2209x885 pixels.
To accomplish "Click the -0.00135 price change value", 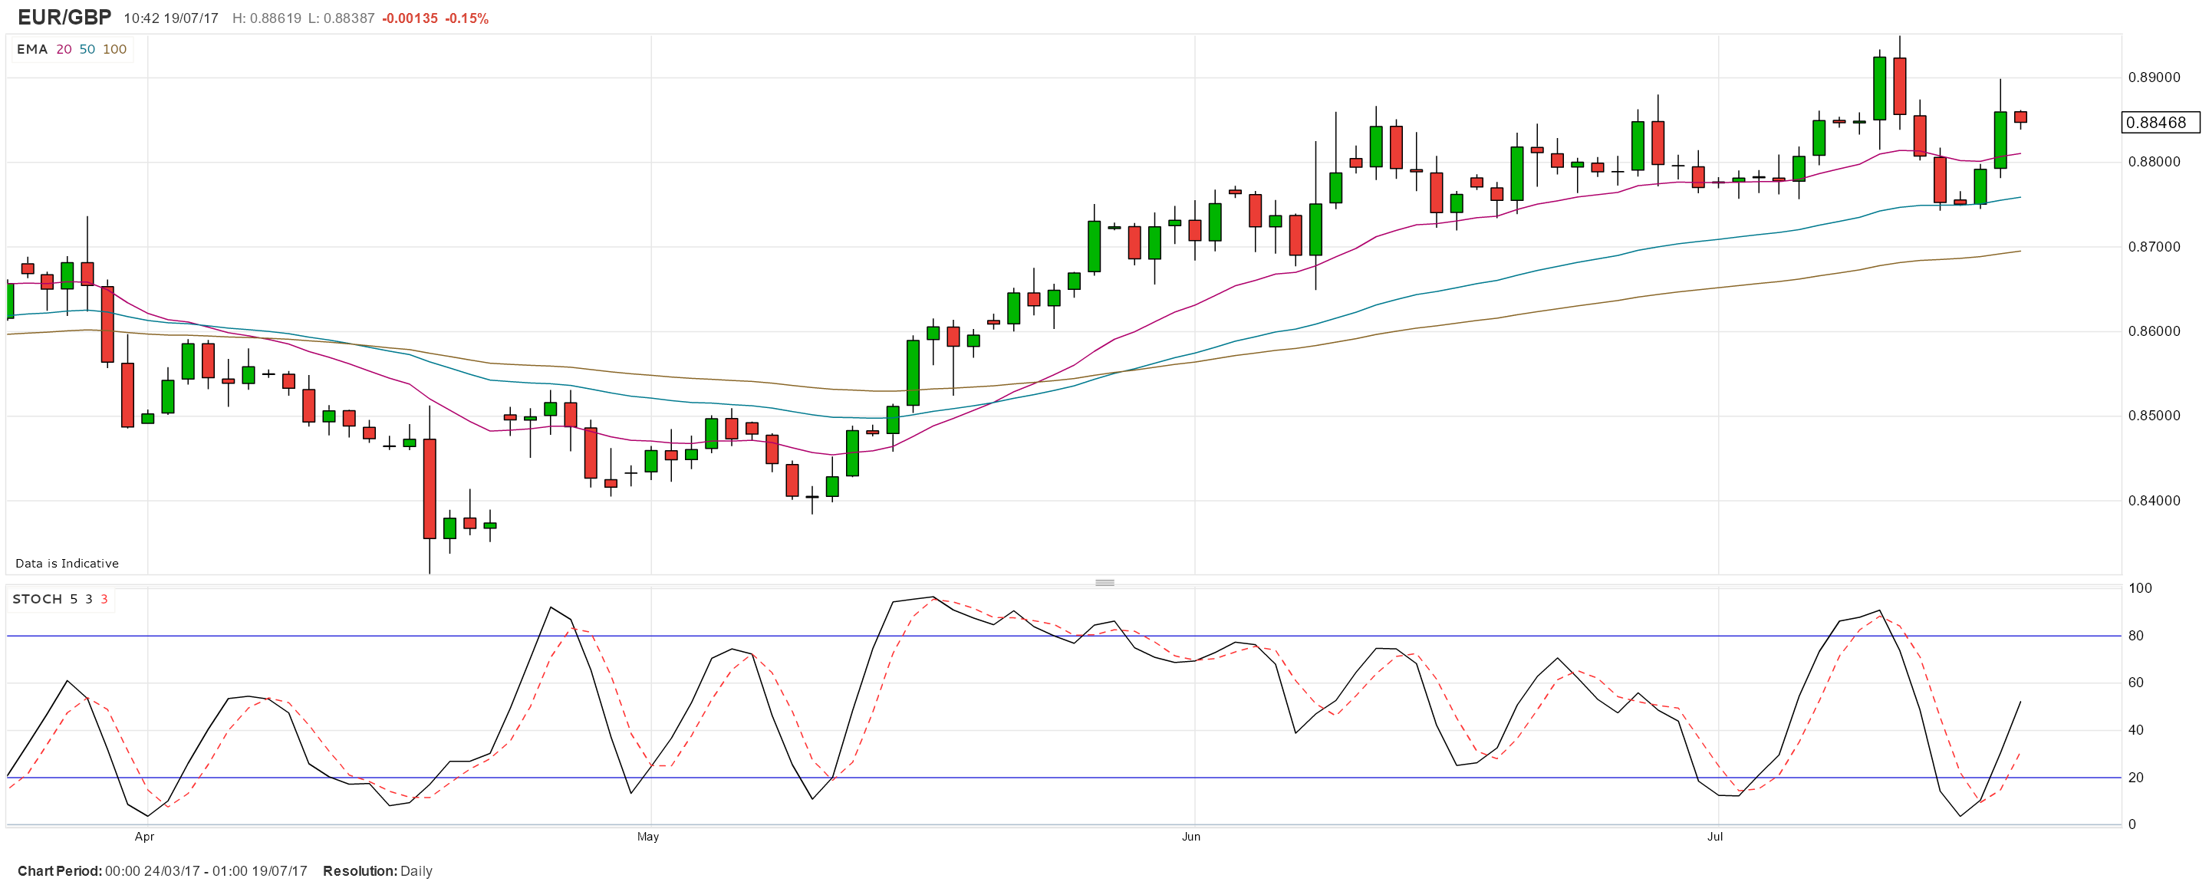I will point(410,18).
